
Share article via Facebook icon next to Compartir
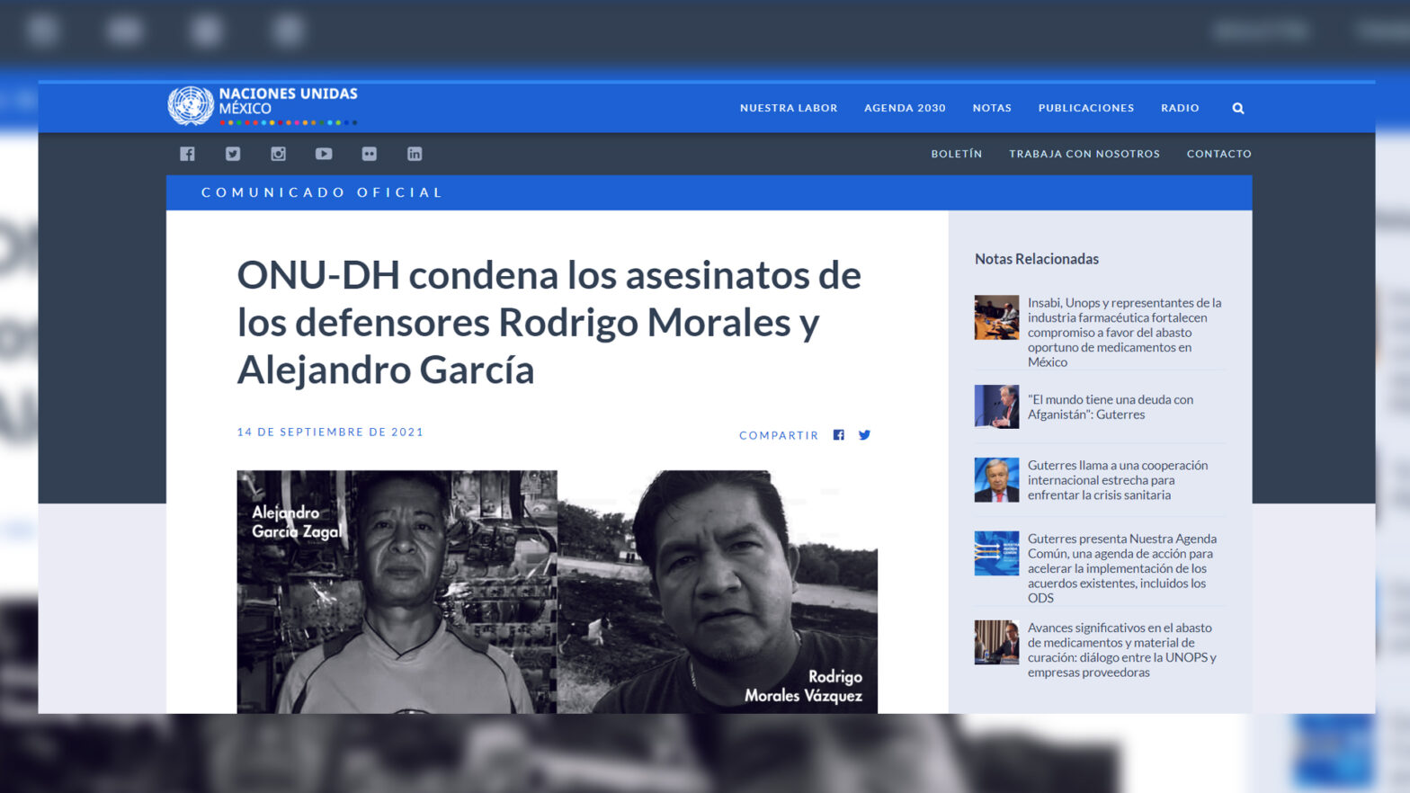coord(839,435)
